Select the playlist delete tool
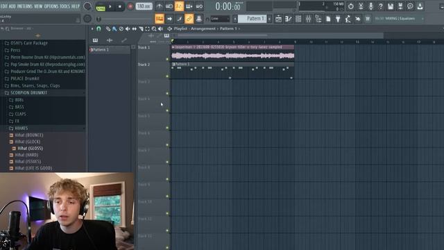The width and height of the screenshot is (444, 250). [121, 28]
